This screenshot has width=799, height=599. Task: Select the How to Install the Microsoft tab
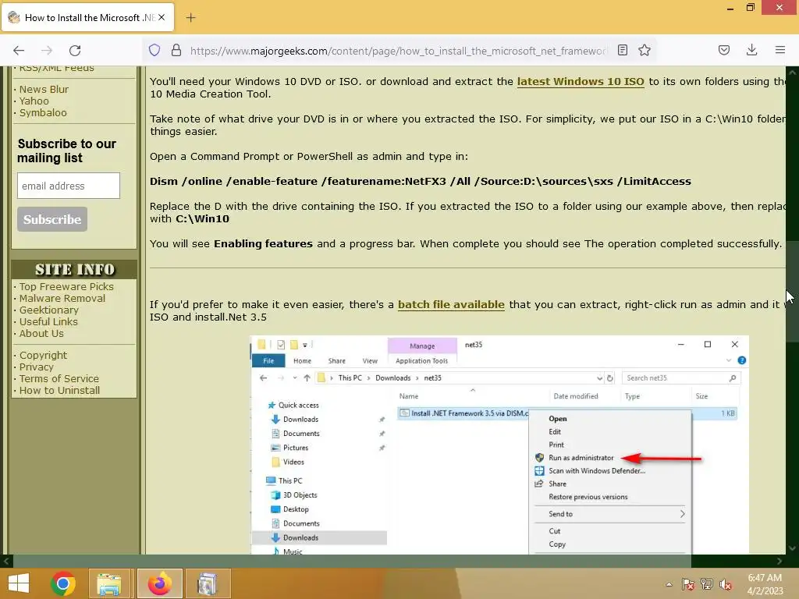click(88, 17)
